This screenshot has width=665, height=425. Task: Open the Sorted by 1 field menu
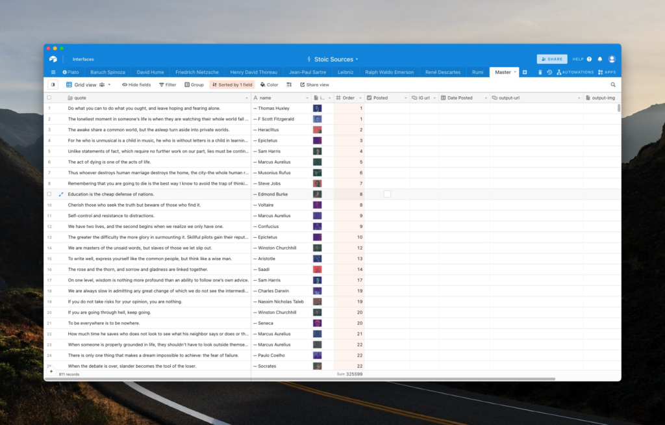point(232,84)
